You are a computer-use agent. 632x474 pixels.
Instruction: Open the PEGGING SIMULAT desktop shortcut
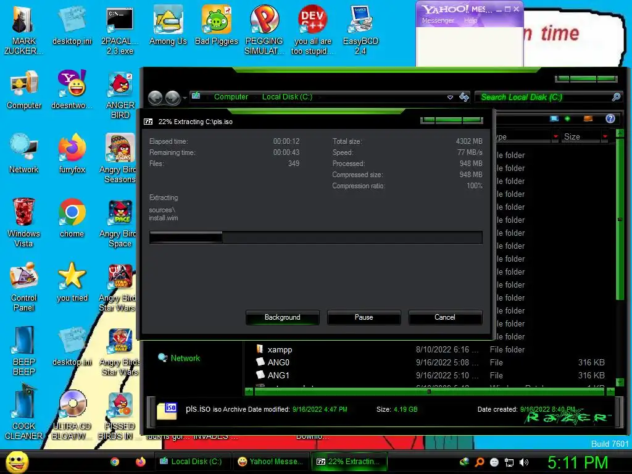click(264, 30)
